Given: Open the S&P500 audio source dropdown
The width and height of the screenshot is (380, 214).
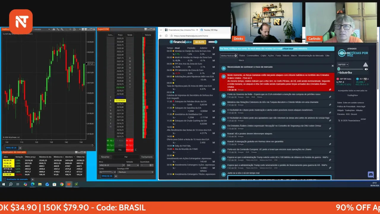Looking at the screenshot, I should [x=343, y=64].
